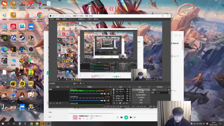Image resolution: width=224 pixels, height=126 pixels.
Task: Add a new scene with the plus icon
Action: 50,103
